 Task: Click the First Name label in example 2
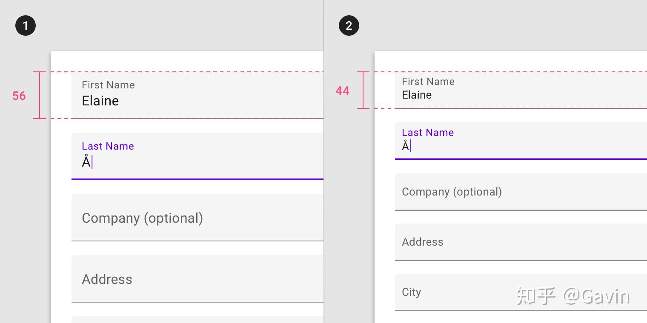point(428,82)
